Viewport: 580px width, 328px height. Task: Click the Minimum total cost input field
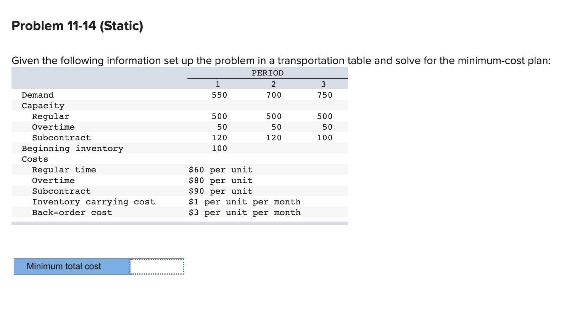pos(157,267)
